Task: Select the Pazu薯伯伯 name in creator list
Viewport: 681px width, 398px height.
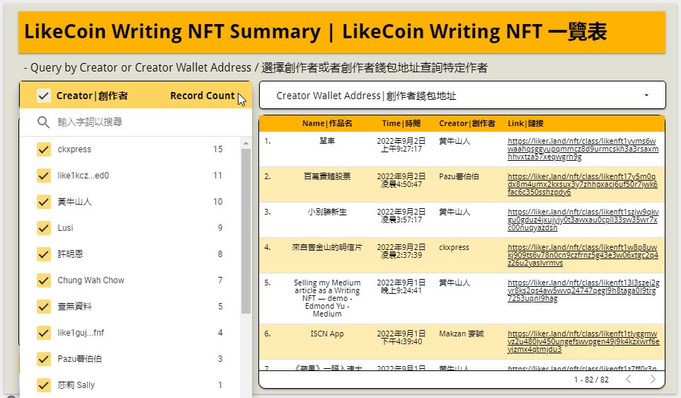Action: [79, 359]
